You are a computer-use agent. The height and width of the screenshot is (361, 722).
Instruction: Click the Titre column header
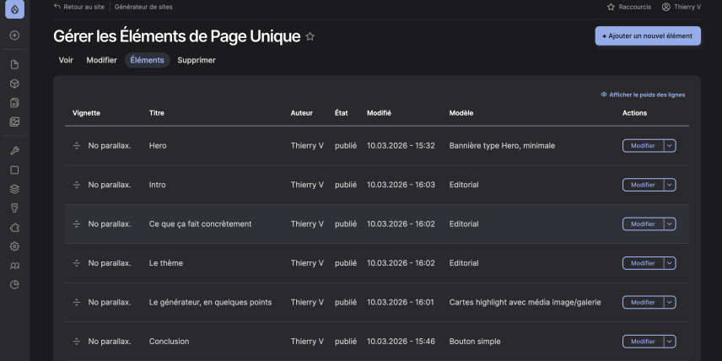157,113
